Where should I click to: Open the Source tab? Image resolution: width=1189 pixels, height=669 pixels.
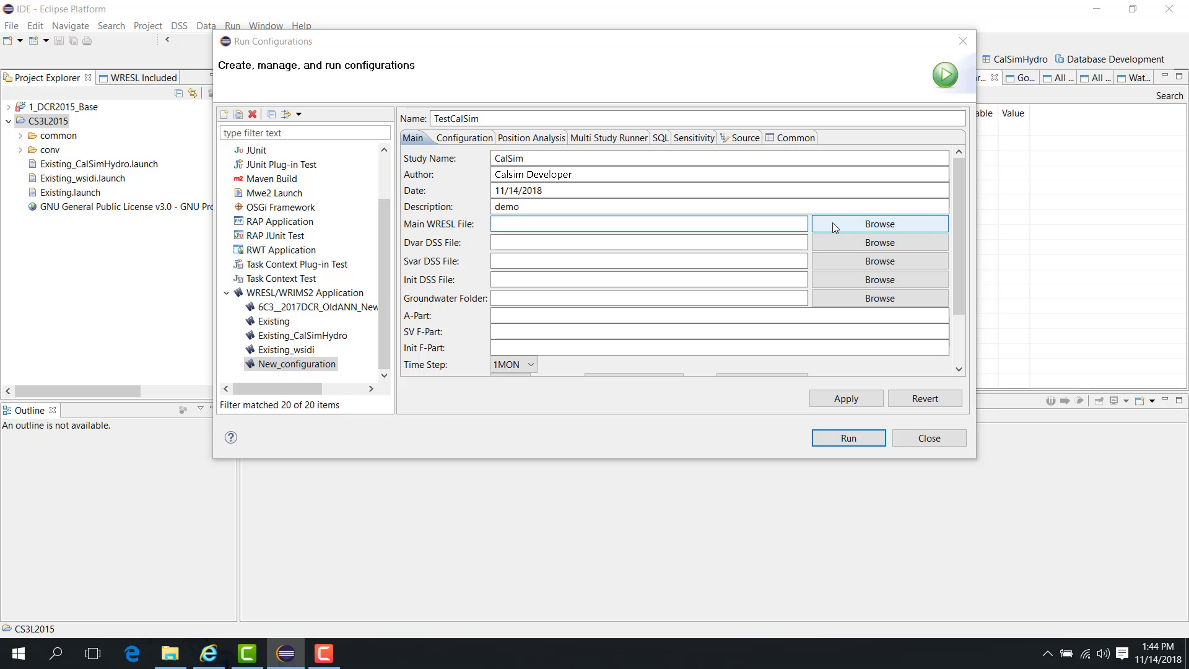point(740,138)
